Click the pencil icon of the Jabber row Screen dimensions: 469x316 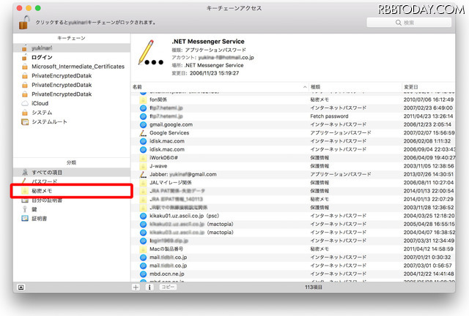(x=144, y=174)
